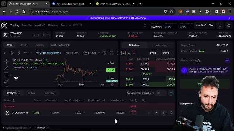Viewport: 234px width, 131px height.
Task: Open notifications bell icon
Action: 145,25
